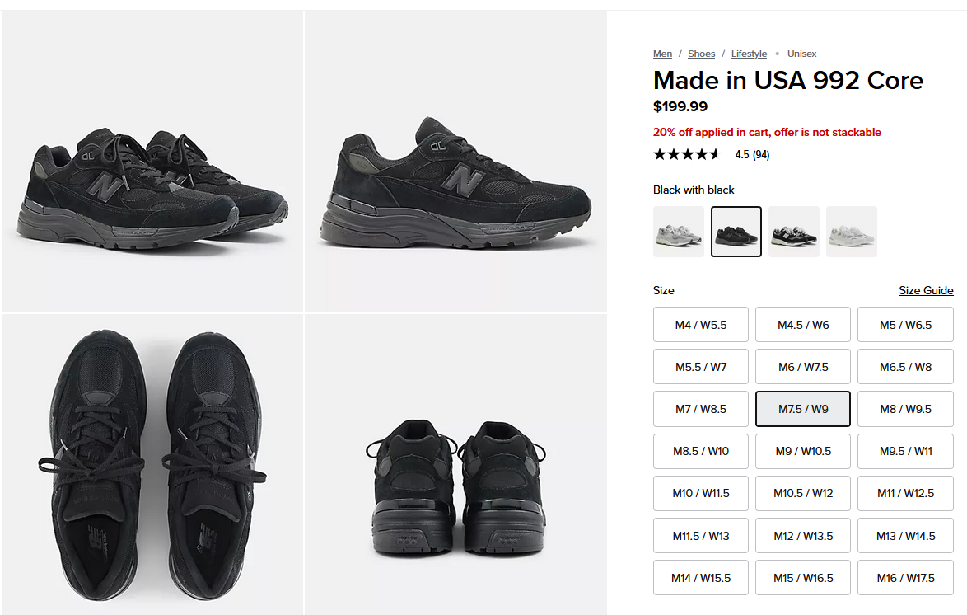Open the Shoes breadcrumb link
This screenshot has width=967, height=615.
702,54
